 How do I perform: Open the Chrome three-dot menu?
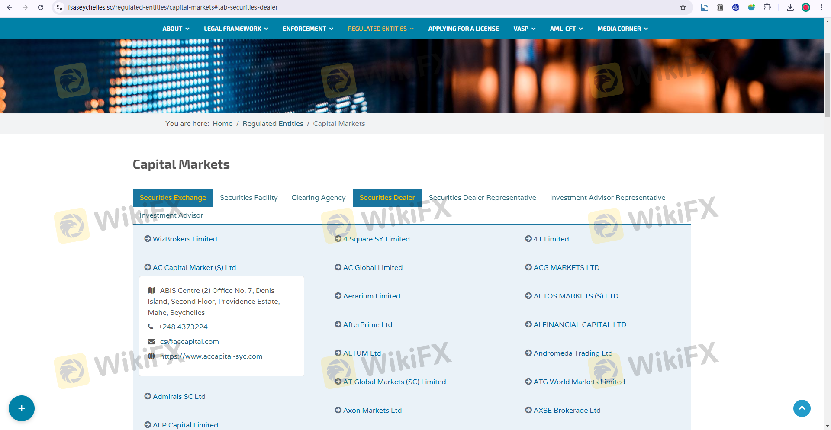click(821, 7)
